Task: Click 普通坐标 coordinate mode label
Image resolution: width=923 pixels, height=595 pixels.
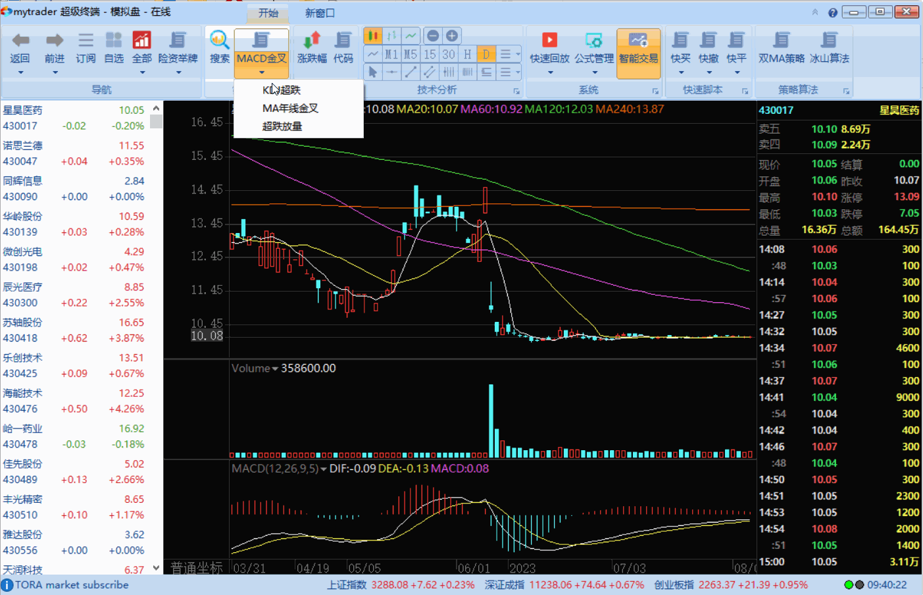Action: click(x=197, y=567)
